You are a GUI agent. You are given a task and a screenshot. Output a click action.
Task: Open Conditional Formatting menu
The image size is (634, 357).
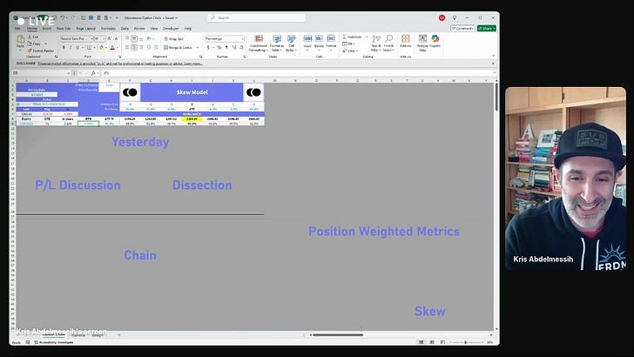259,43
